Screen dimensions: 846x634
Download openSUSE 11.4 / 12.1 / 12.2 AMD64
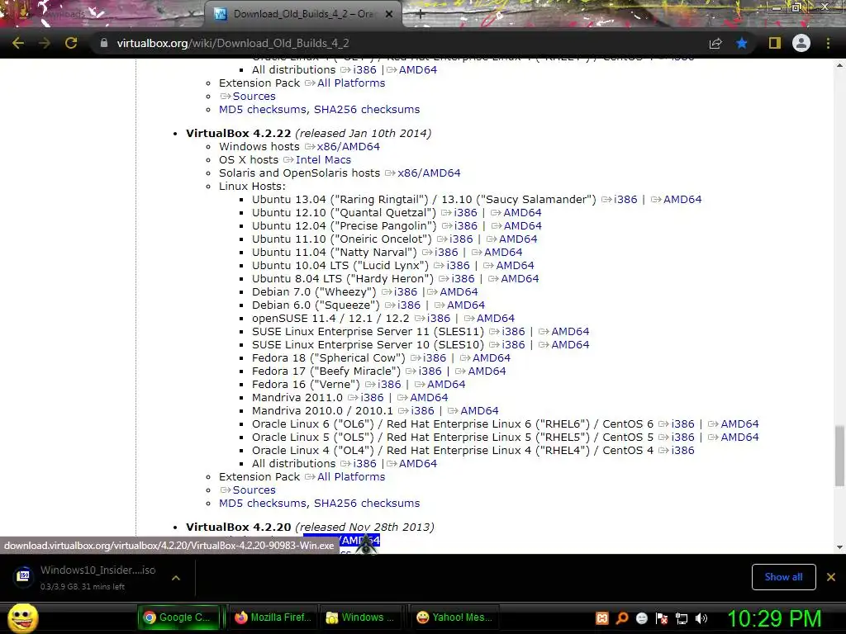point(496,319)
